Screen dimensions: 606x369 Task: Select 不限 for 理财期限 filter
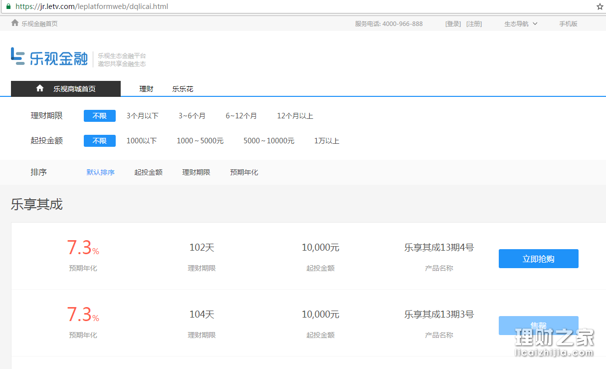100,116
